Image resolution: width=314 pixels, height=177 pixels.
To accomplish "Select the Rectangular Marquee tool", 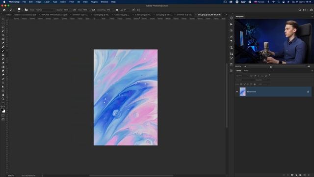I will point(3,23).
